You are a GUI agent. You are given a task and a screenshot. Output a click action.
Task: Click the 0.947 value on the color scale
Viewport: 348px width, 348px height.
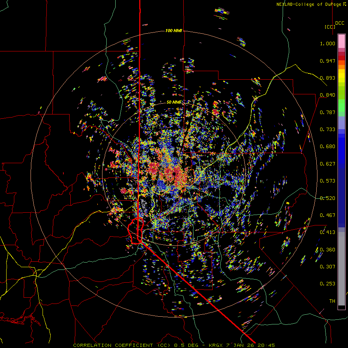[328, 61]
